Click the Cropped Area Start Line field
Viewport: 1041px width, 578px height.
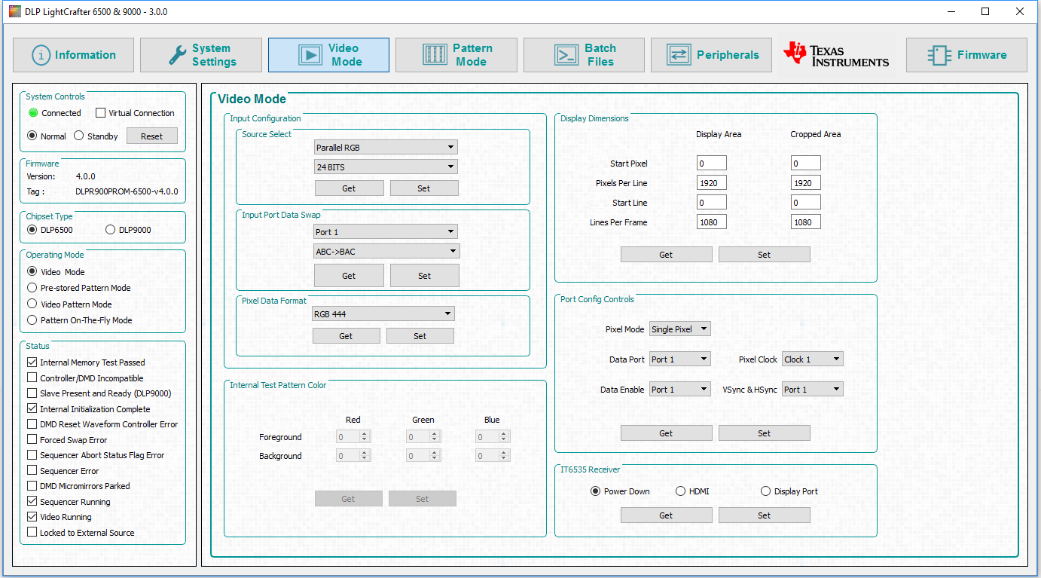pyautogui.click(x=806, y=203)
